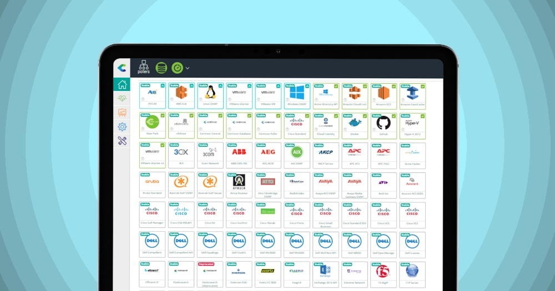Image resolution: width=555 pixels, height=291 pixels.
Task: Open the Cloud Foundry pack
Action: tap(326, 126)
